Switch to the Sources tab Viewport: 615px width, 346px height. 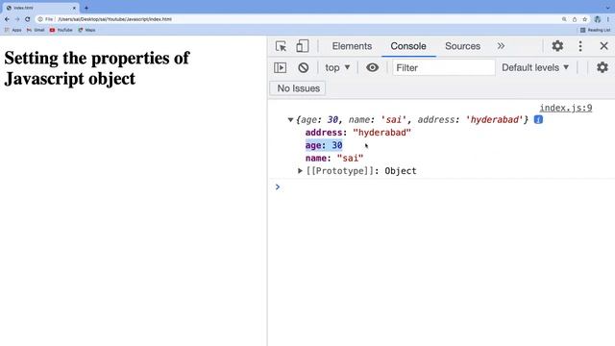tap(463, 46)
